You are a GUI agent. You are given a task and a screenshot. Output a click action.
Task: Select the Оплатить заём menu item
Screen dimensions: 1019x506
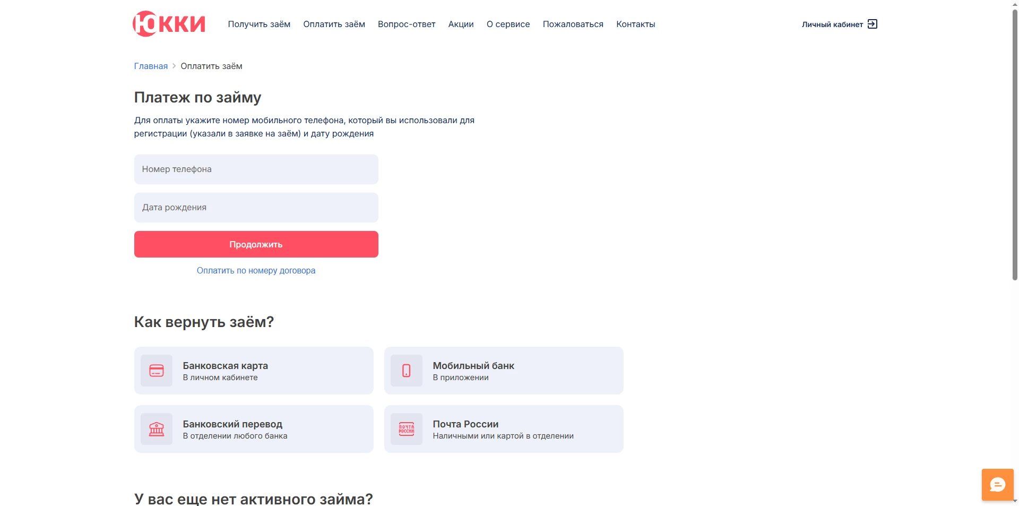334,24
